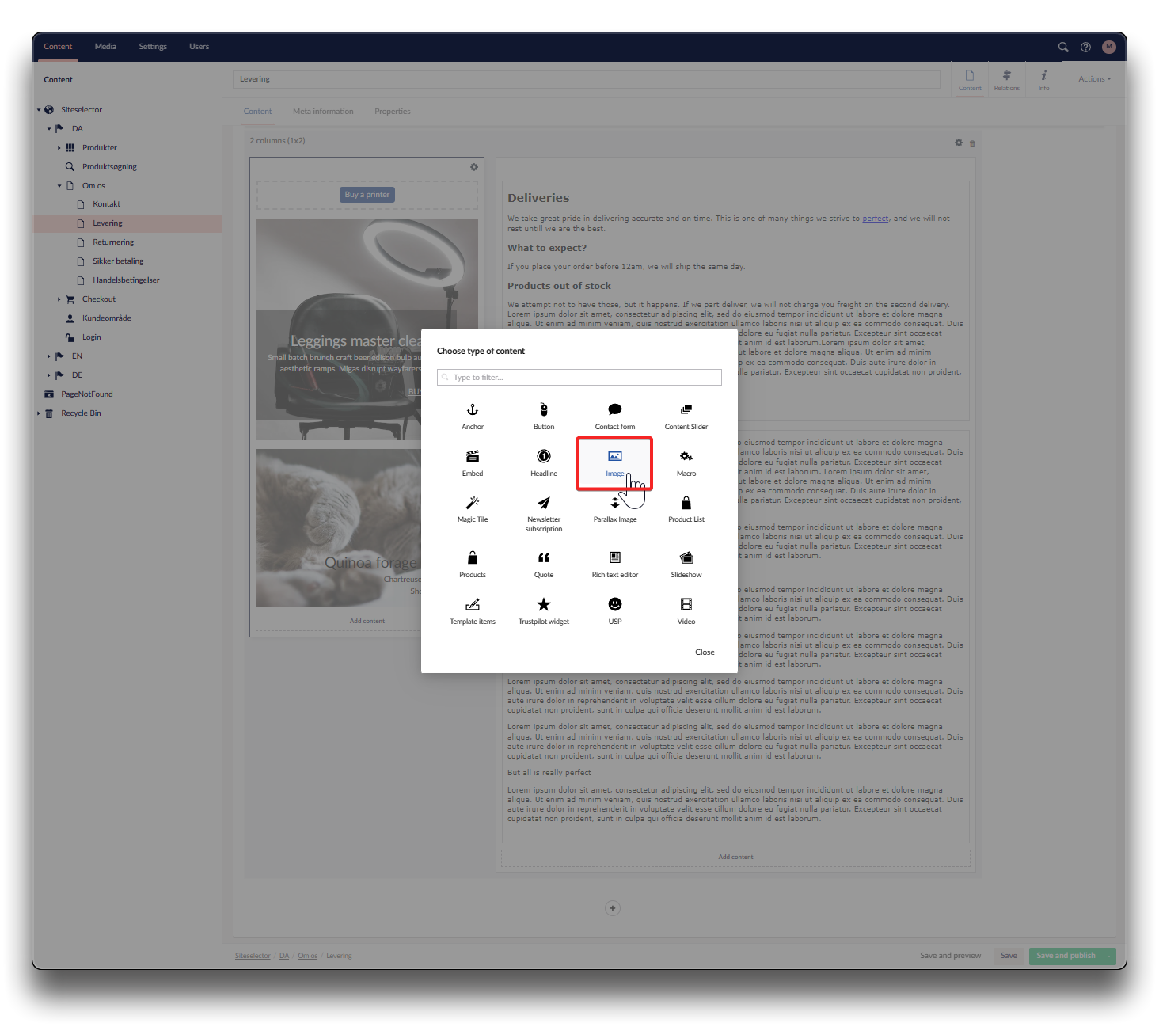Open the Actions dropdown

pos(1094,79)
